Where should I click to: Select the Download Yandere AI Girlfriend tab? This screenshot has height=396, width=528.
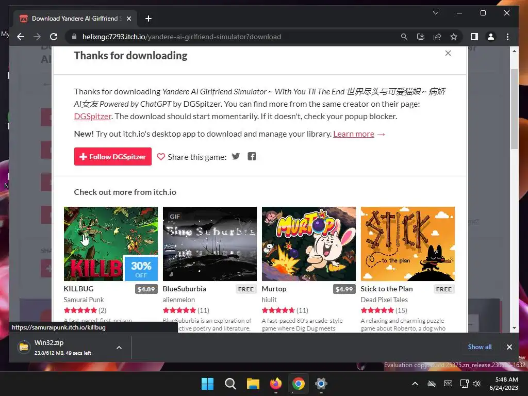point(75,19)
